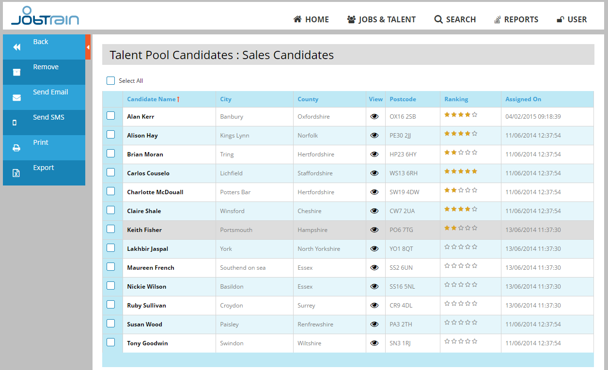Open the USER section
The image size is (608, 370).
[572, 19]
